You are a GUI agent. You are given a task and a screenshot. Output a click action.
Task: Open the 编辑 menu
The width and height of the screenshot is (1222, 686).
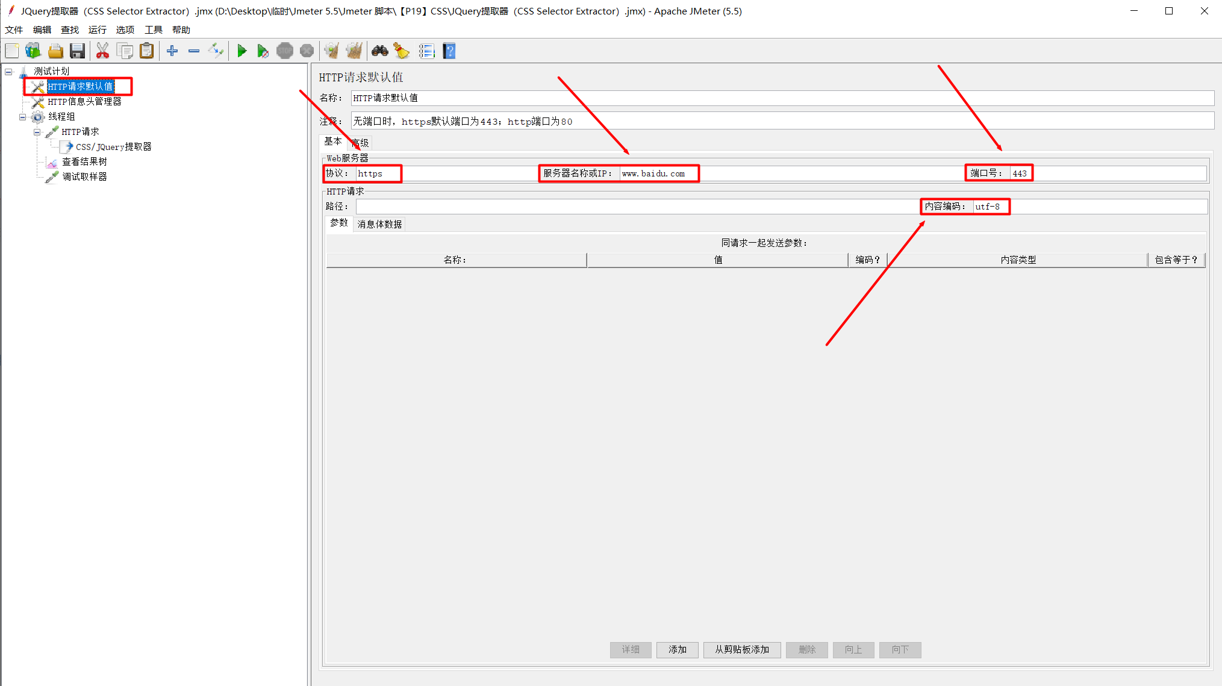tap(42, 30)
